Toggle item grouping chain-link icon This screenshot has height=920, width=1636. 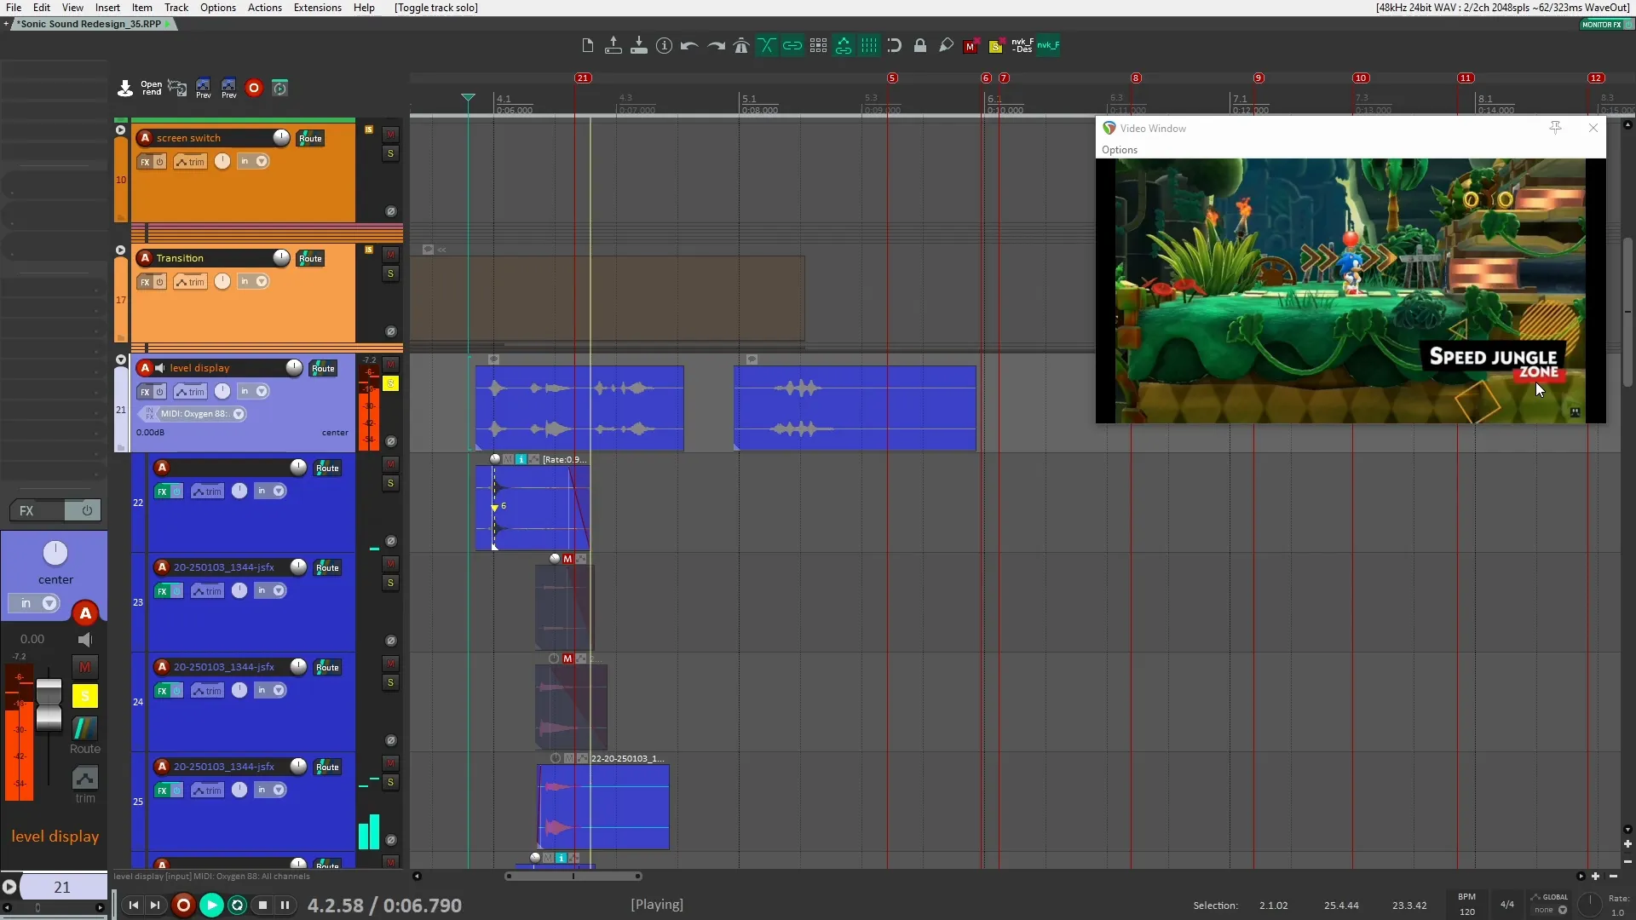(792, 46)
